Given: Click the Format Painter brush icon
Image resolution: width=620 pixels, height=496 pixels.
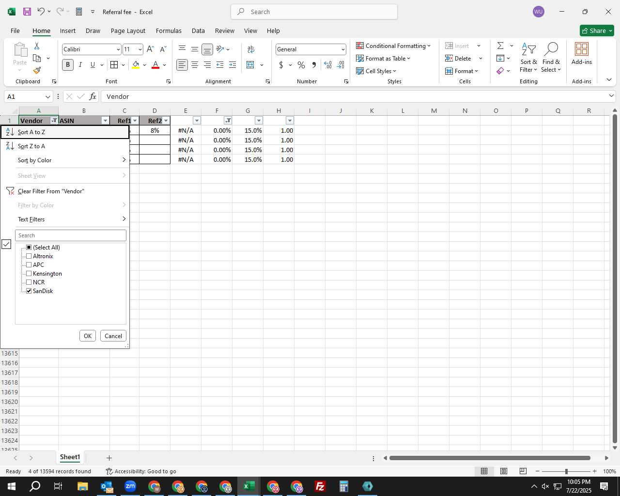Looking at the screenshot, I should [37, 71].
